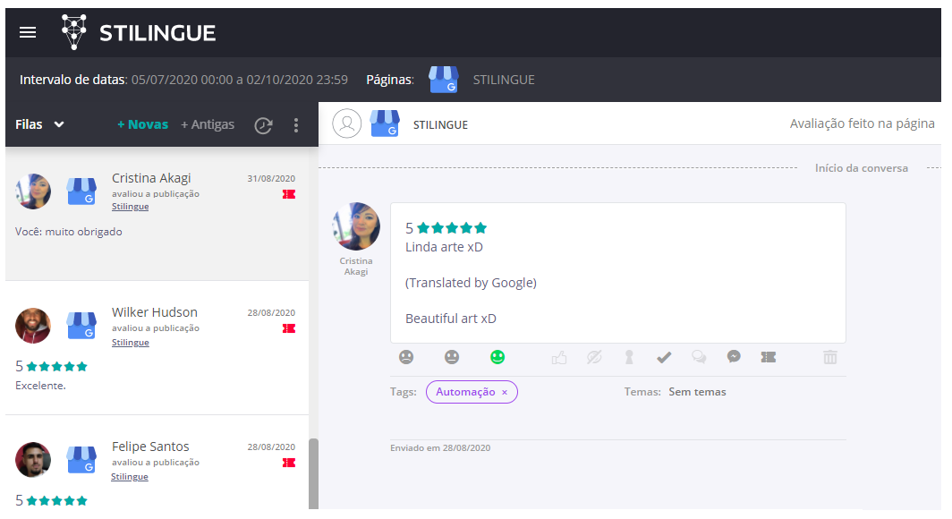Click the Automação tag label

(465, 392)
